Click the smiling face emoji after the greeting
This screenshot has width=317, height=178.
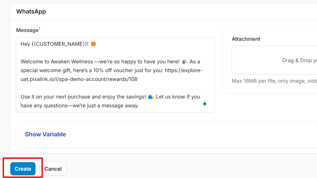pyautogui.click(x=93, y=44)
